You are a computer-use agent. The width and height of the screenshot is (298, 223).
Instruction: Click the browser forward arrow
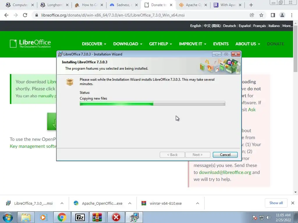(16, 15)
